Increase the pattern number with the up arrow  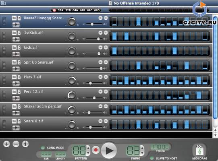point(88,148)
